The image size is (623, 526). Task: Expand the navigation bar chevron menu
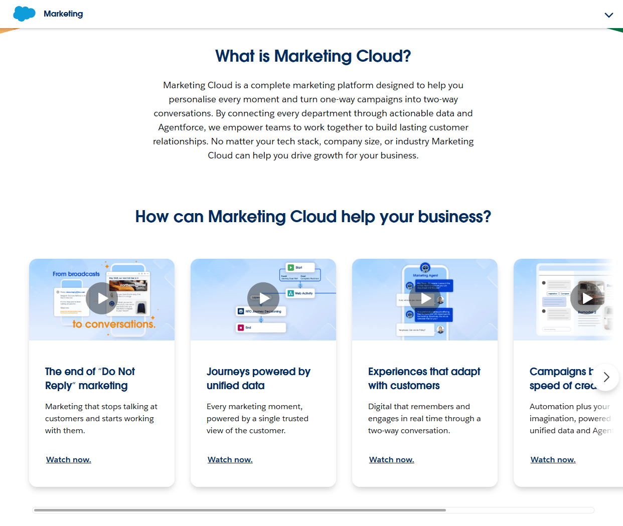[x=608, y=15]
